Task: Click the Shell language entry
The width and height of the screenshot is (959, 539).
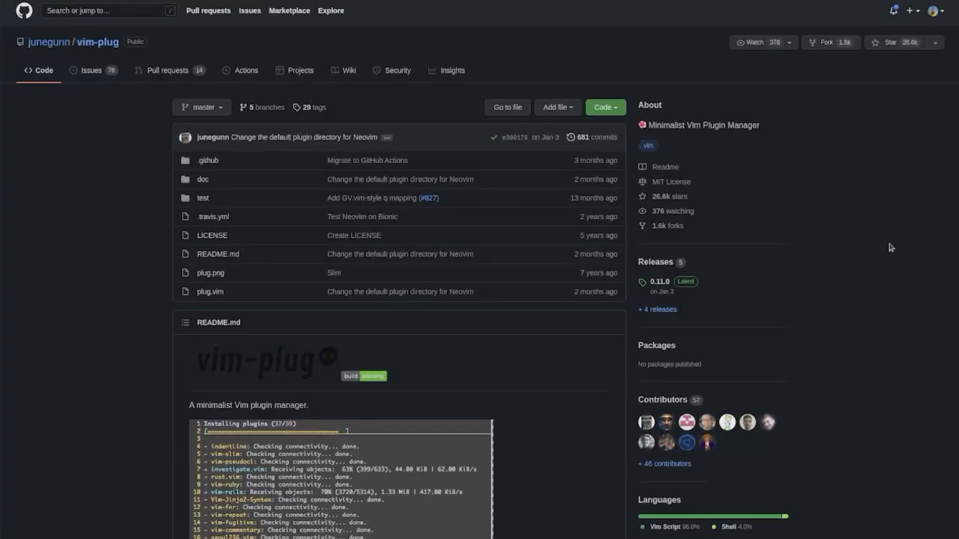Action: [x=732, y=527]
